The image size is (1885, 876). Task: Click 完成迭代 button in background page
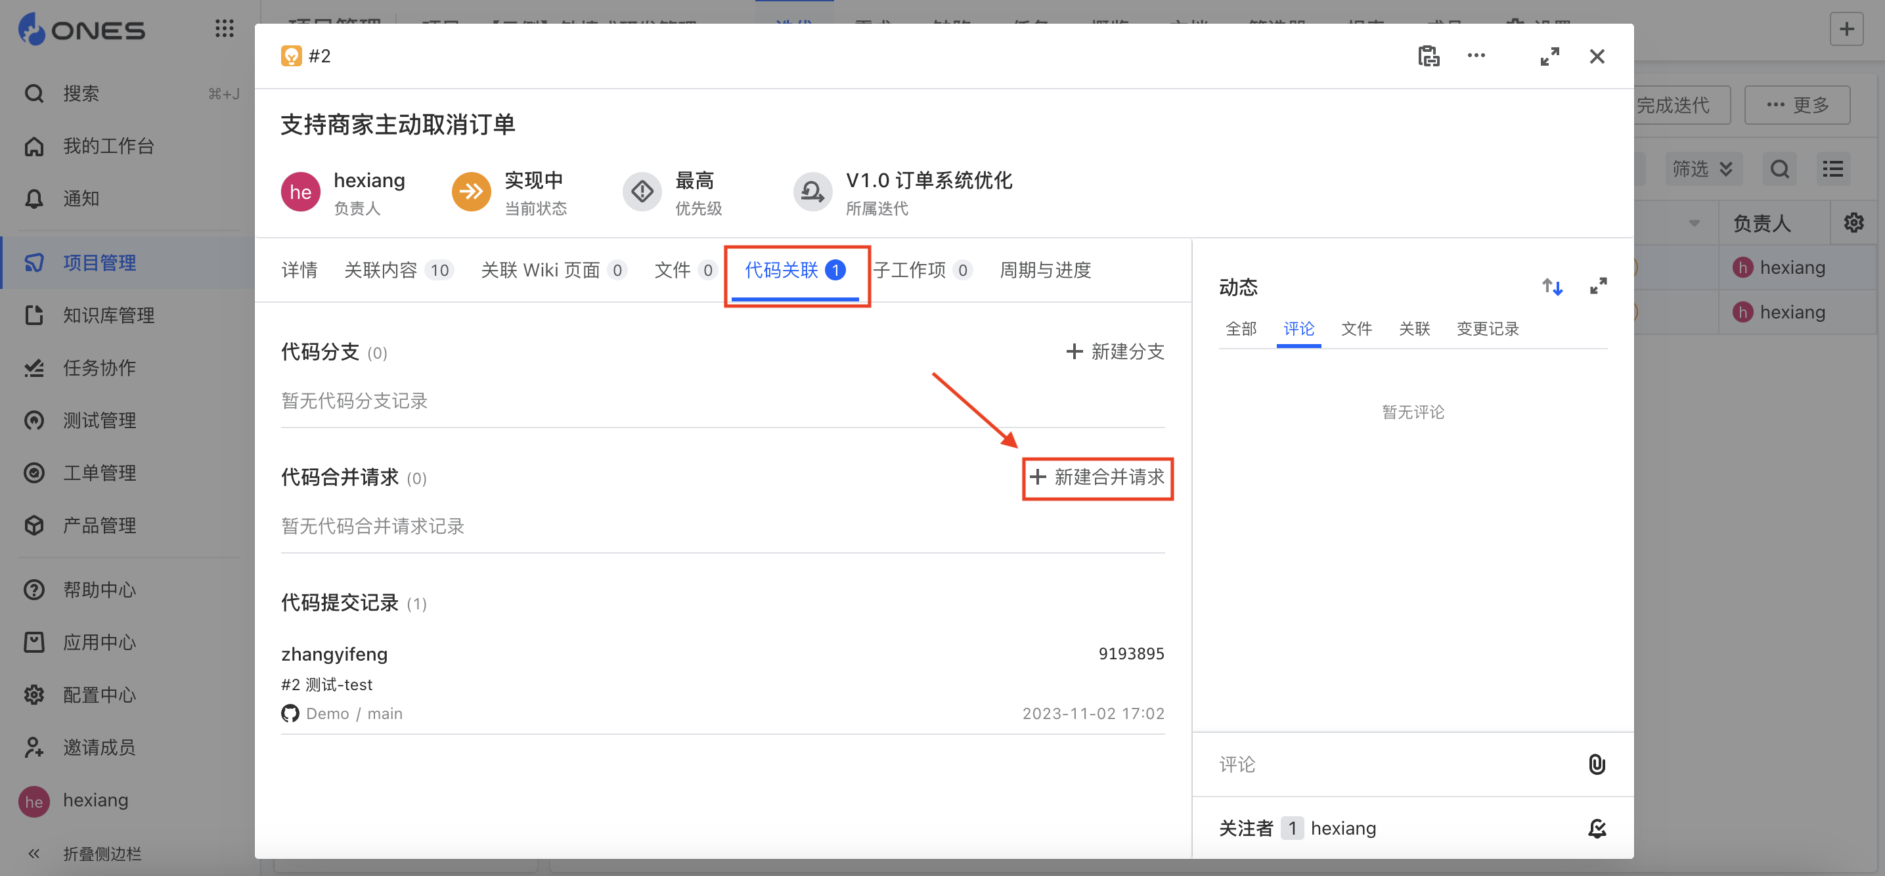coord(1681,104)
